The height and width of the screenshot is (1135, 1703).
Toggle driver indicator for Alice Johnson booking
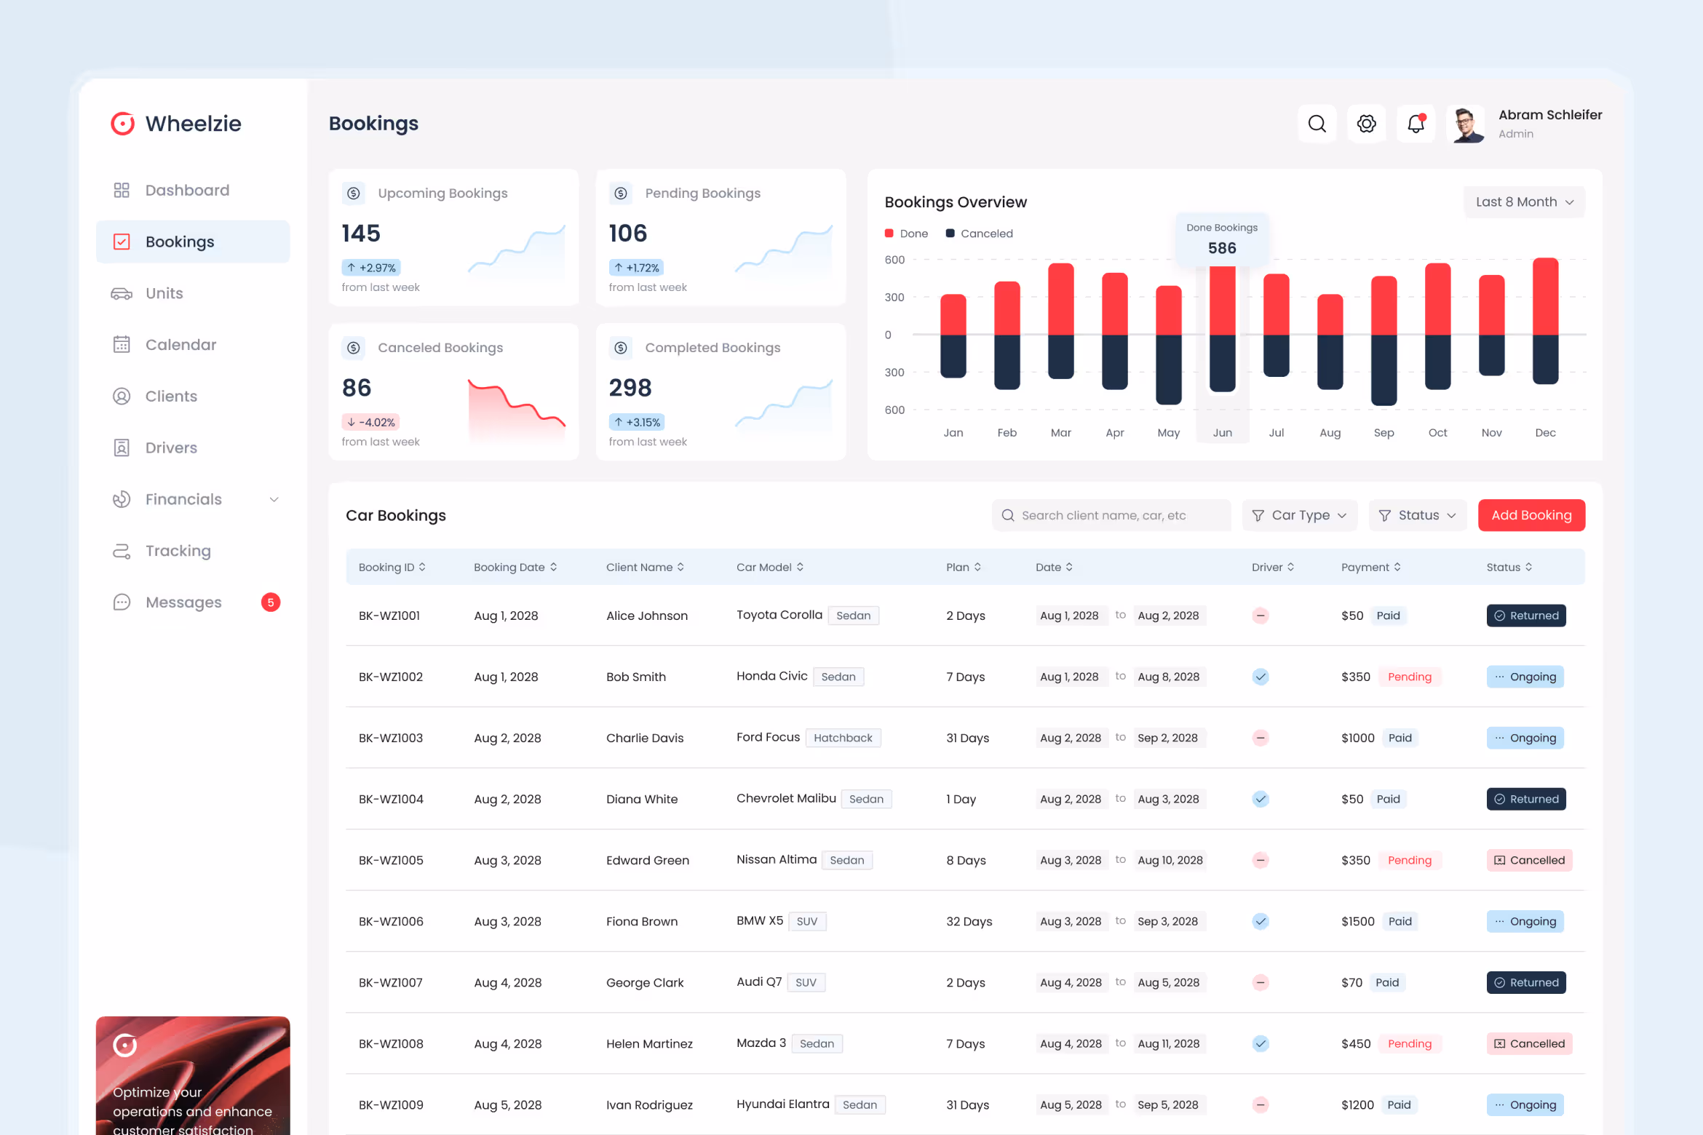pyautogui.click(x=1261, y=616)
